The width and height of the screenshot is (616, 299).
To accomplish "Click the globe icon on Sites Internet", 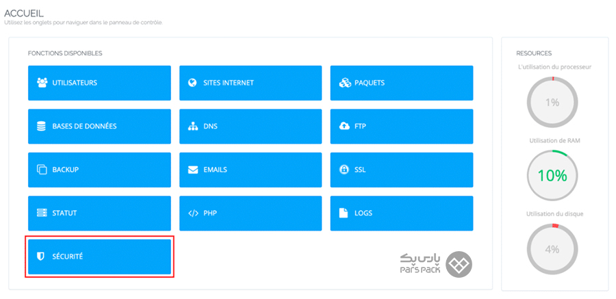I will click(192, 83).
